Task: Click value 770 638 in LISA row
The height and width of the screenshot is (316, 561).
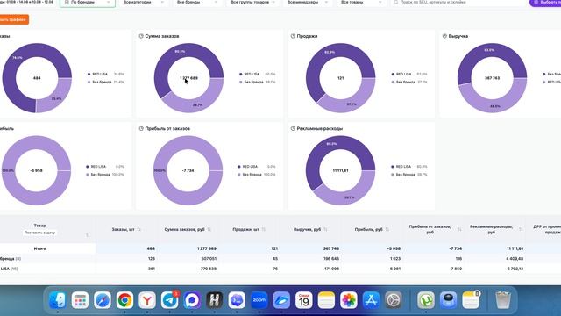Action: [209, 269]
